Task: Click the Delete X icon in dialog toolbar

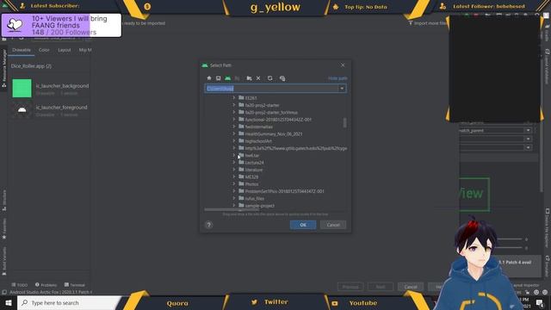Action: pos(258,78)
